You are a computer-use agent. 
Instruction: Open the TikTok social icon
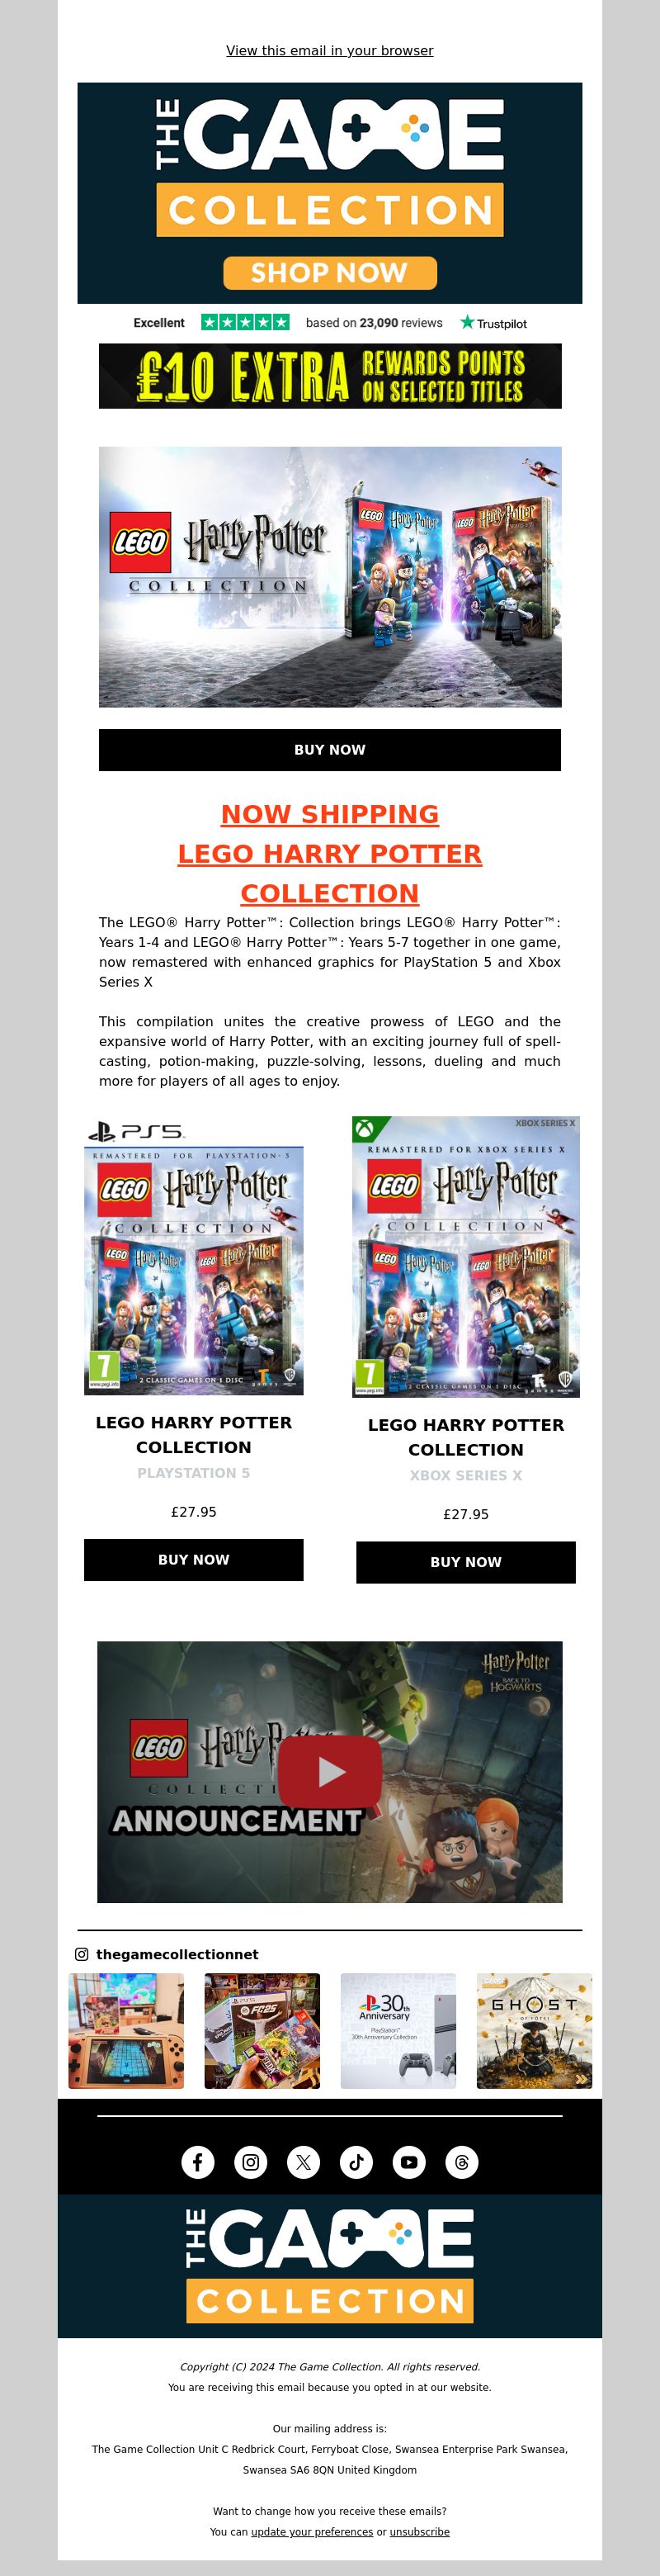coord(356,2162)
